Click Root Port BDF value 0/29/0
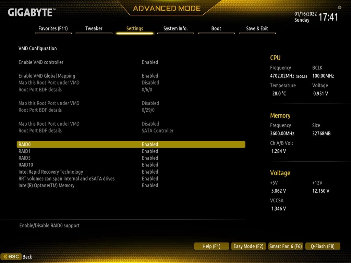Viewport: 351px width, 263px height. 148,110
